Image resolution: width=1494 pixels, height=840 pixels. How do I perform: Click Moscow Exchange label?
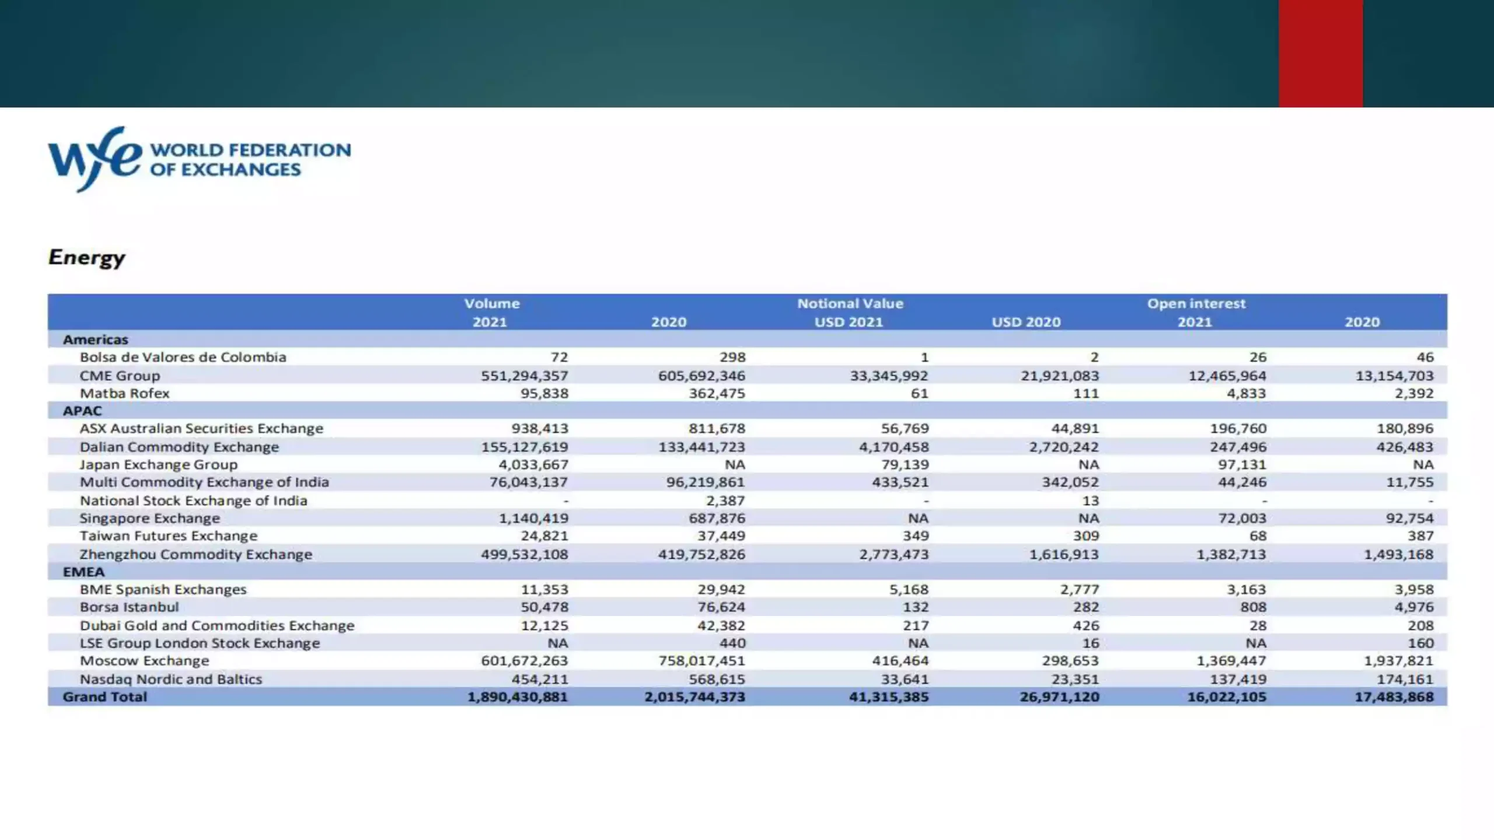click(145, 660)
